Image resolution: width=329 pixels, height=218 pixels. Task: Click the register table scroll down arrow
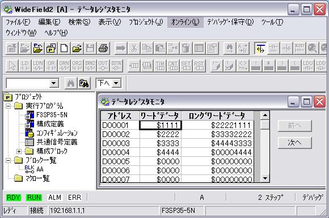(265, 178)
